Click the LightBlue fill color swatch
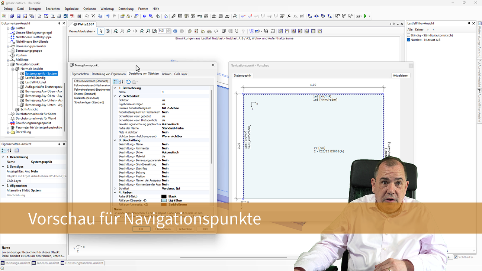 [x=164, y=200]
